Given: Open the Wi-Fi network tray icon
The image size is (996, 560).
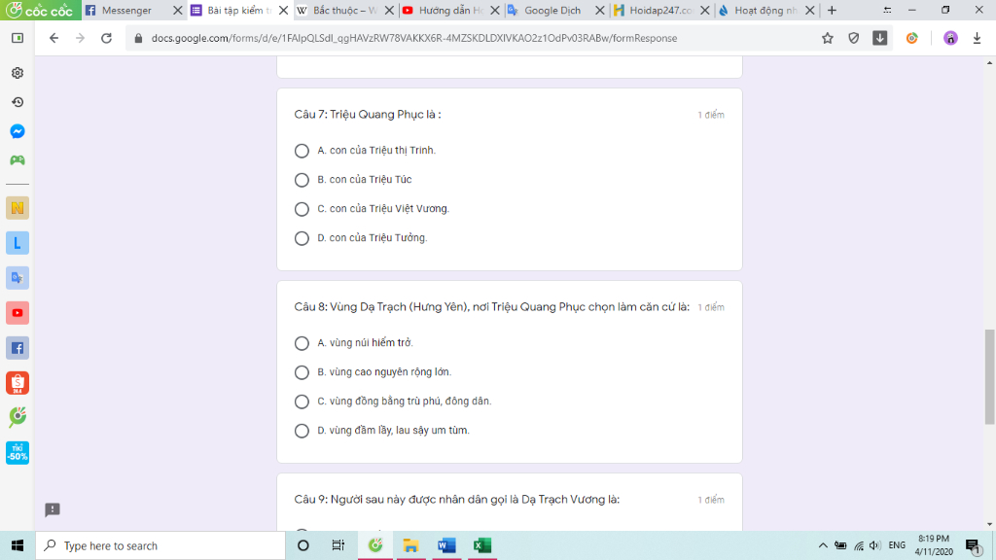Looking at the screenshot, I should [859, 545].
